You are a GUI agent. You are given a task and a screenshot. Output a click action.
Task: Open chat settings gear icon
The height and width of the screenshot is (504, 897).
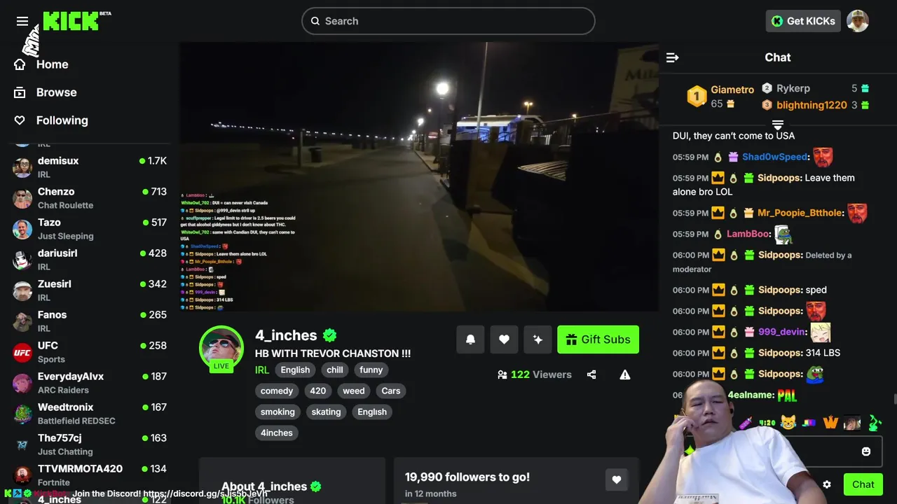[827, 484]
